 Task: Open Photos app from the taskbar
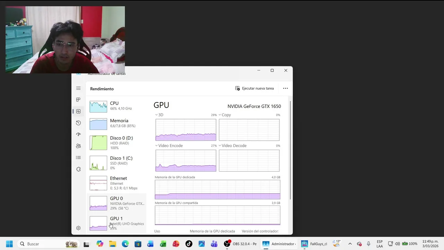pos(202,244)
